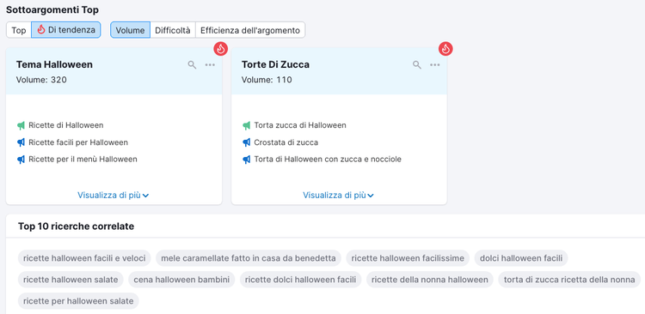Click the torta di zucca ricetta della nonna tag

click(x=569, y=280)
